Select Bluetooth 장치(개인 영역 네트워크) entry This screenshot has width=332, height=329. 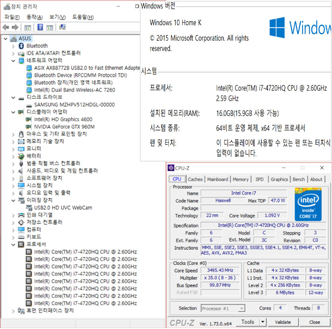74,83
